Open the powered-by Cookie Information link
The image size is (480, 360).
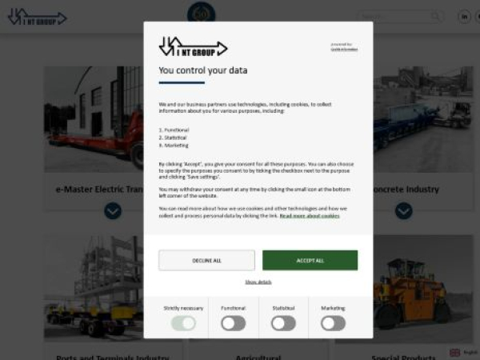[x=344, y=49]
